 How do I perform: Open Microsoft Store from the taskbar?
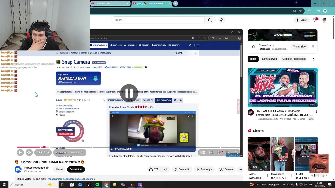(x=72, y=185)
